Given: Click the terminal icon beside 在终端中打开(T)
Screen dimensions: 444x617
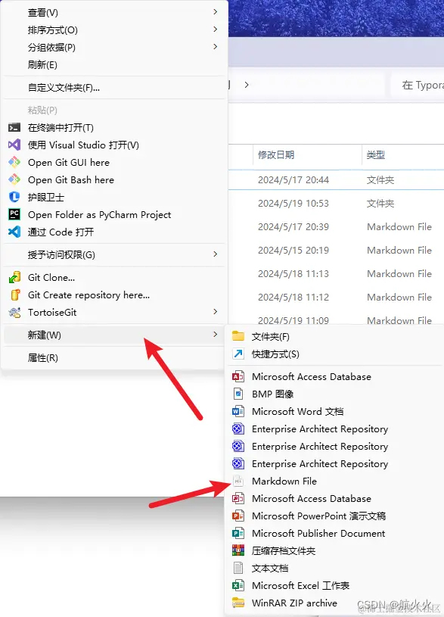Looking at the screenshot, I should pyautogui.click(x=14, y=127).
